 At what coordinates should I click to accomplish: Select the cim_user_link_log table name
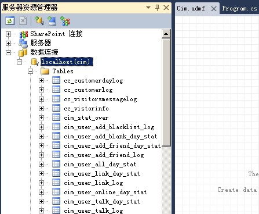[x=93, y=183]
